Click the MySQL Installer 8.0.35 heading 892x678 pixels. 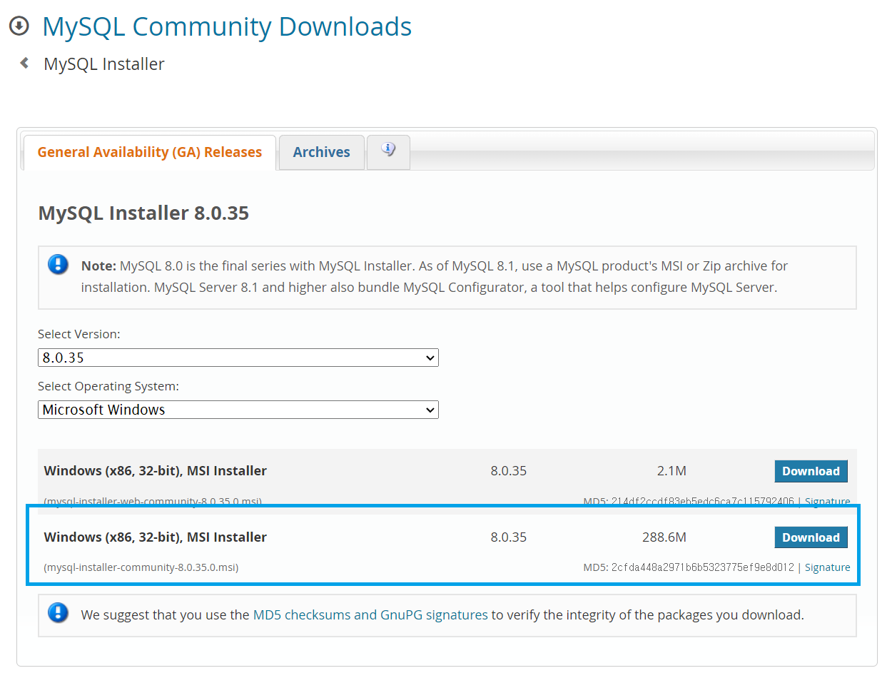point(143,213)
